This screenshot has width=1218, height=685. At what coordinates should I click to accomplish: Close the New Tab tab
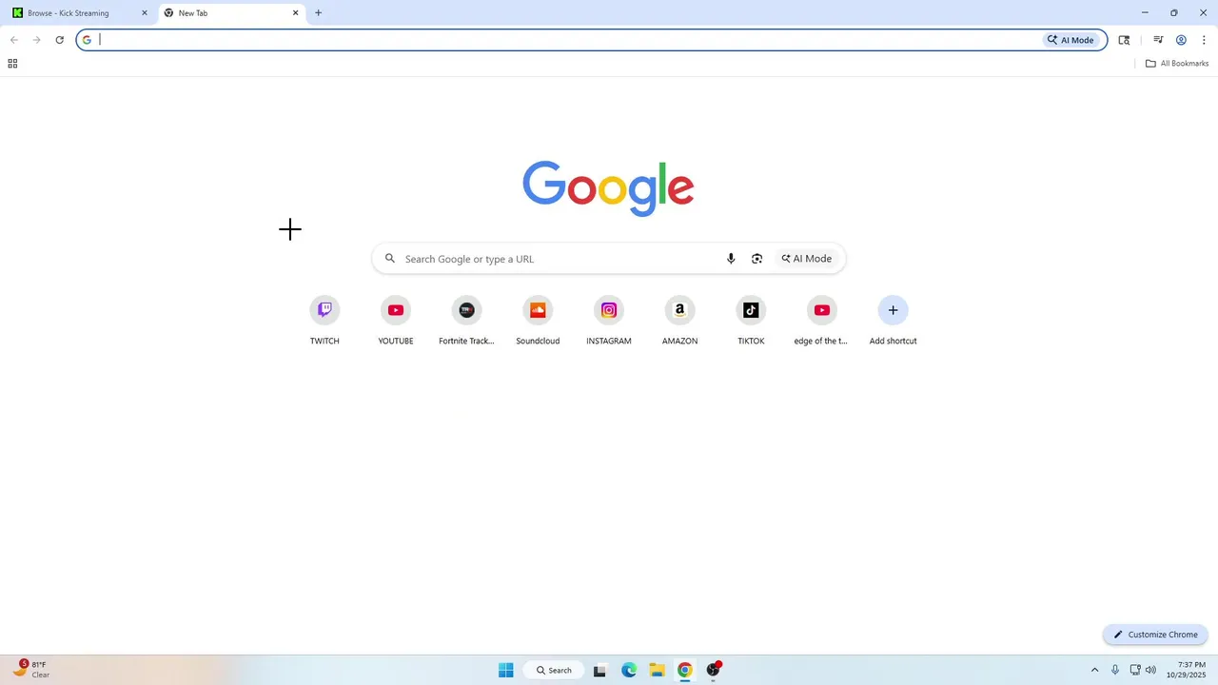[x=295, y=13]
